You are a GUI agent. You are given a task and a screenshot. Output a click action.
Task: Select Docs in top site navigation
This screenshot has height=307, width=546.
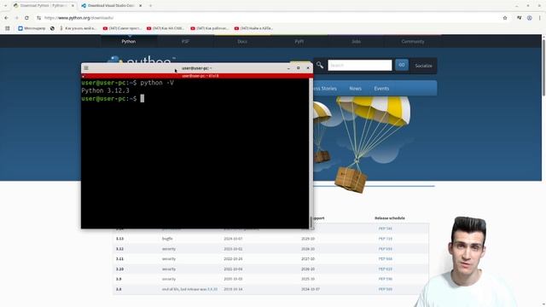click(242, 42)
